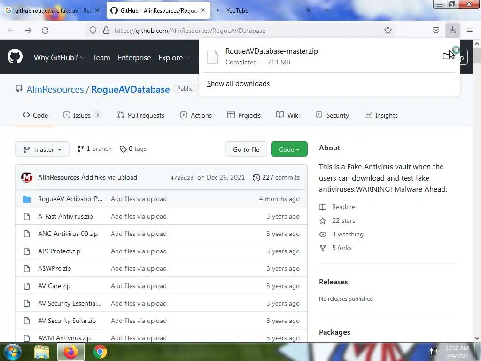Screen dimensions: 481x361
Task: View the 1 branch link
Action: 94,149
